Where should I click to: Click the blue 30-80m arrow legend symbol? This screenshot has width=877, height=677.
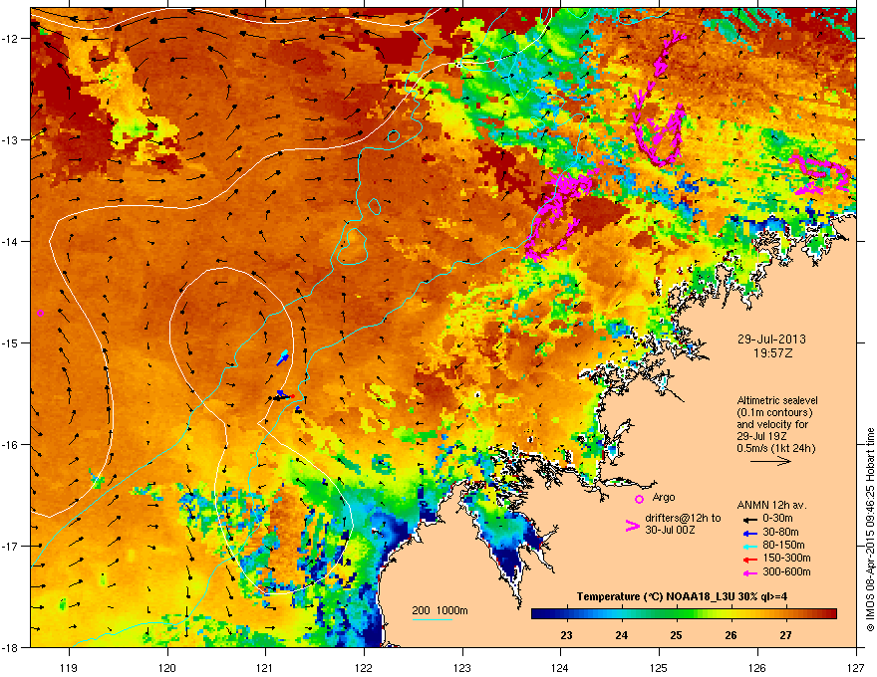749,533
